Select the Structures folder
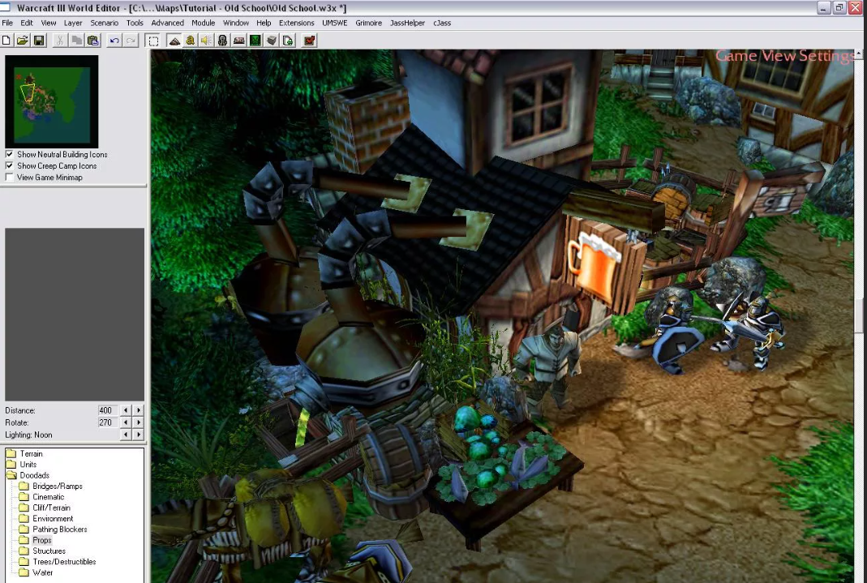 point(49,551)
